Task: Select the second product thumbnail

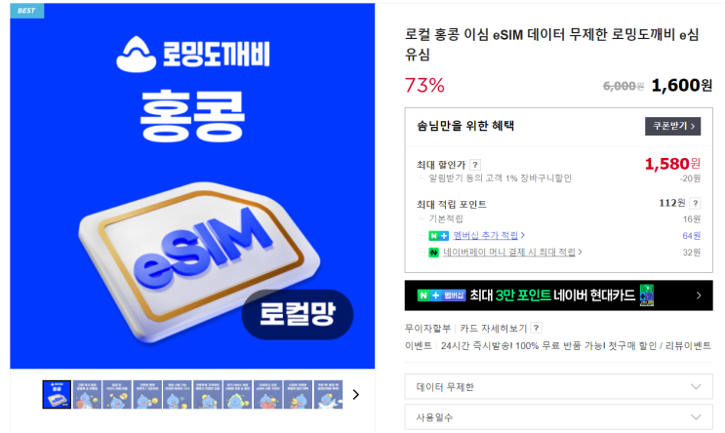Action: (x=87, y=395)
